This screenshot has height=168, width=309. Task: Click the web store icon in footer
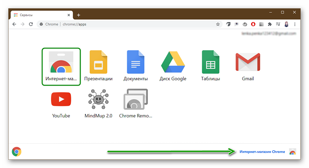click(x=293, y=152)
